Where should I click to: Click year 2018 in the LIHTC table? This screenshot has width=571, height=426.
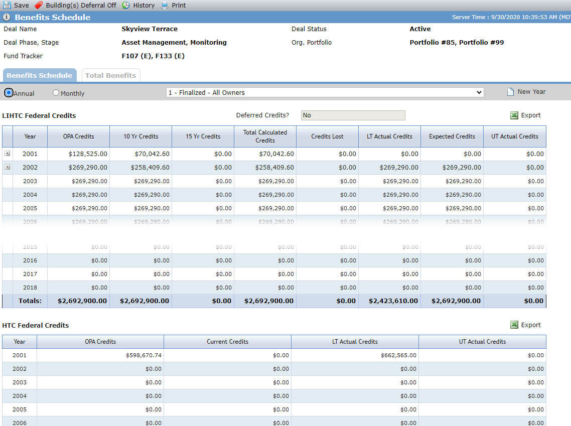[x=30, y=288]
